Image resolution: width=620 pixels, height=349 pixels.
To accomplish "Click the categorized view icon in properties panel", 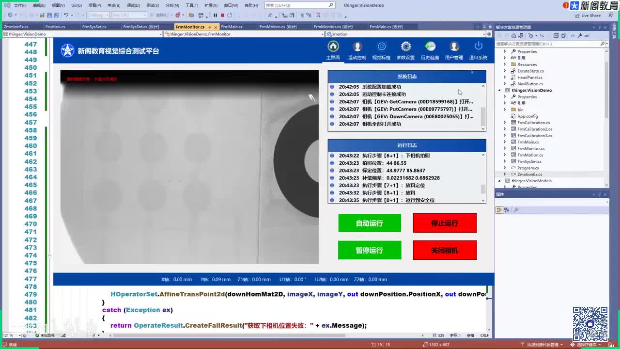I will click(x=499, y=210).
